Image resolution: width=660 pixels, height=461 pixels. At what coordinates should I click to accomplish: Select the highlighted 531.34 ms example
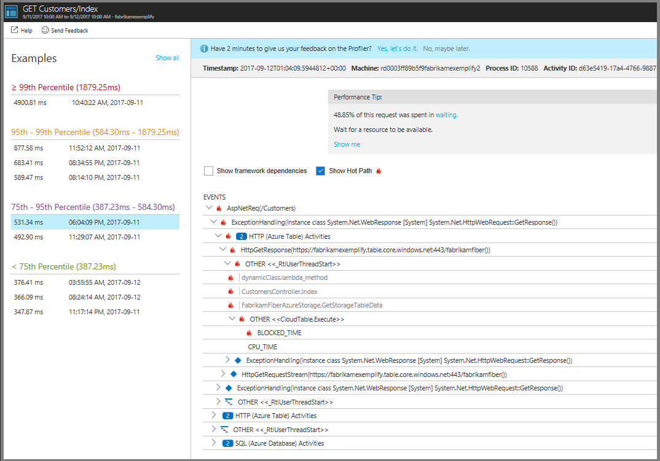point(95,222)
